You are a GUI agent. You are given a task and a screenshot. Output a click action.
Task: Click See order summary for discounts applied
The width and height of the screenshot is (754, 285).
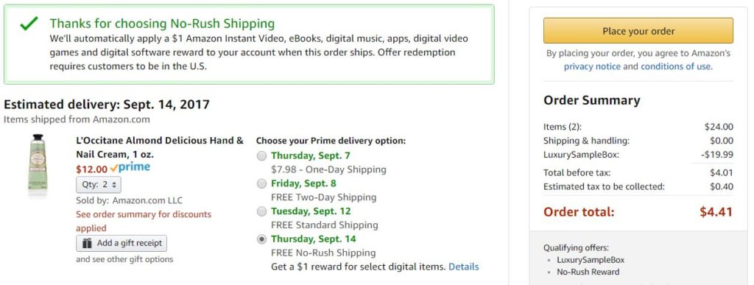click(144, 221)
